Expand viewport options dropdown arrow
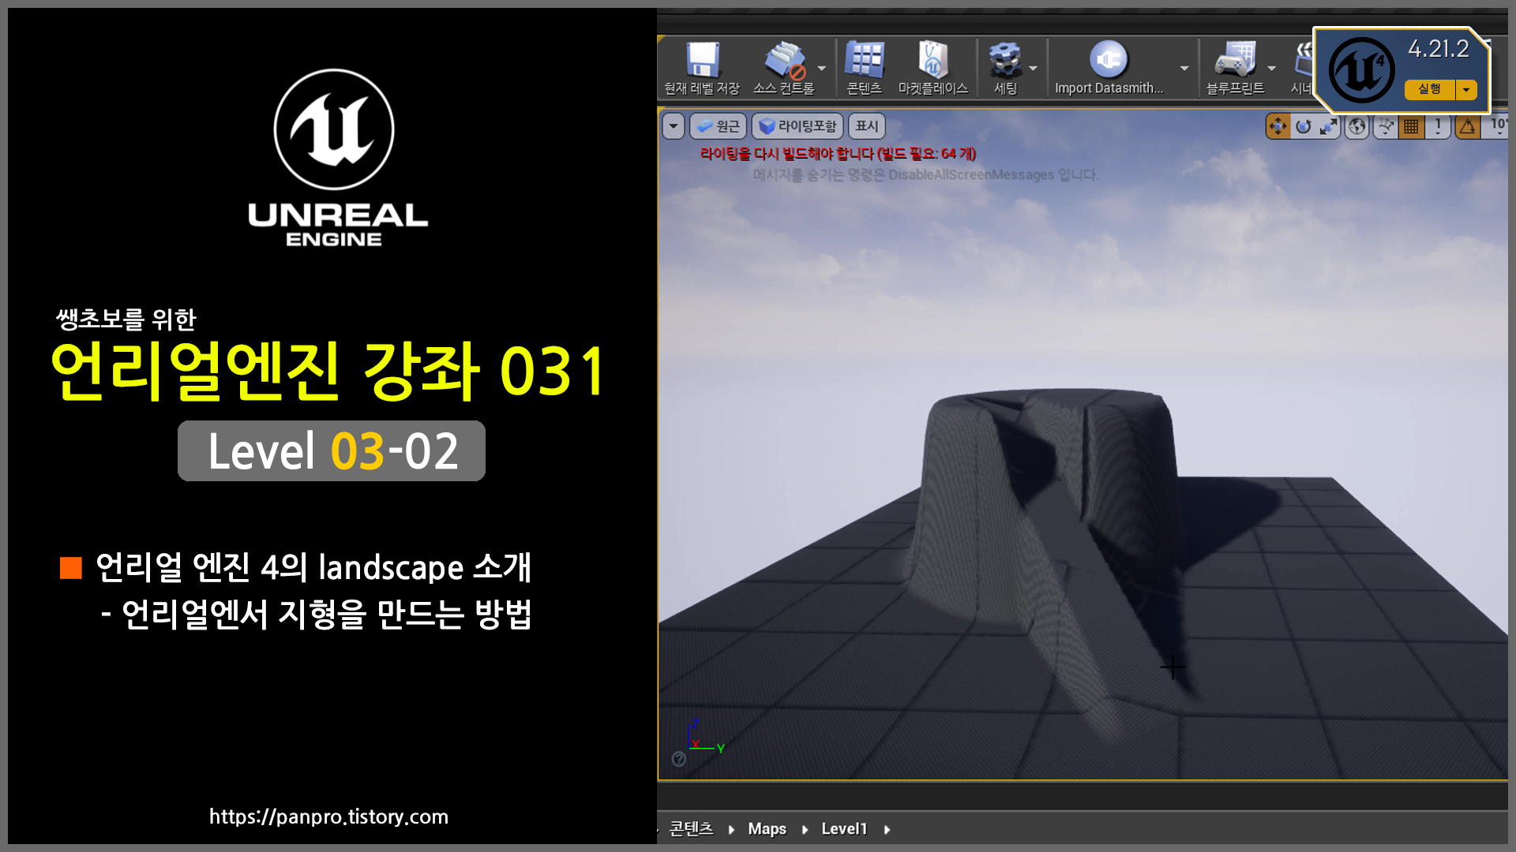Viewport: 1516px width, 852px height. [674, 126]
